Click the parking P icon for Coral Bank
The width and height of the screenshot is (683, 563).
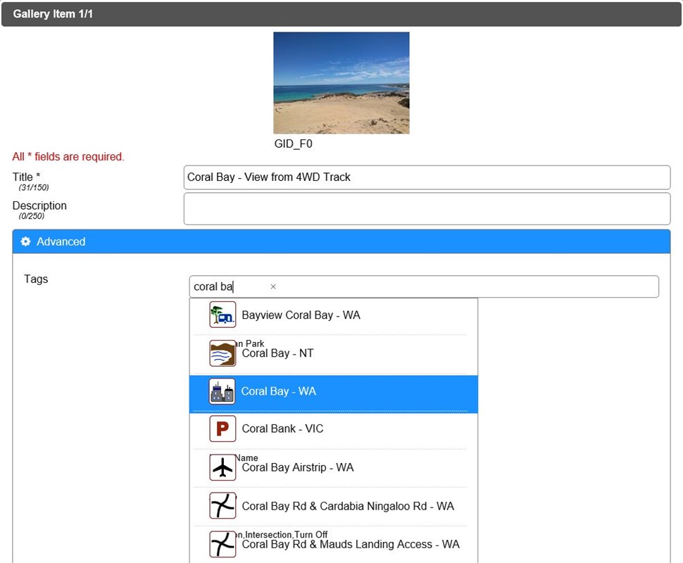click(223, 429)
